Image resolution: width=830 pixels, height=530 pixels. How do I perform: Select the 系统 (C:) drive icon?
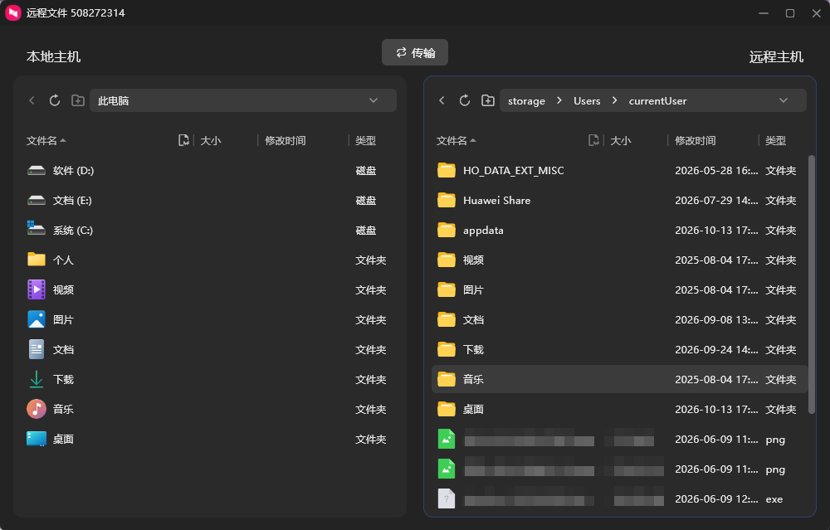(36, 229)
